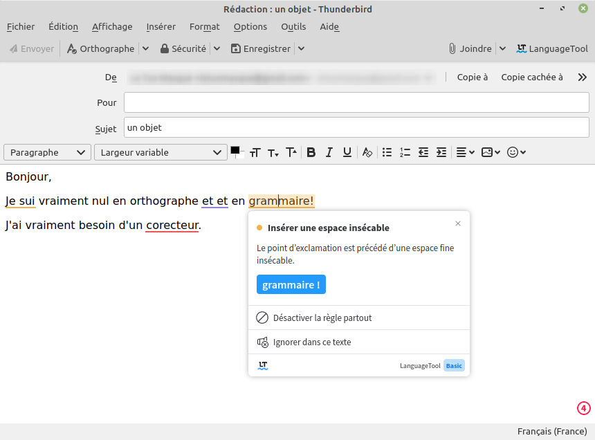
Task: Open the Format menu
Action: 205,26
